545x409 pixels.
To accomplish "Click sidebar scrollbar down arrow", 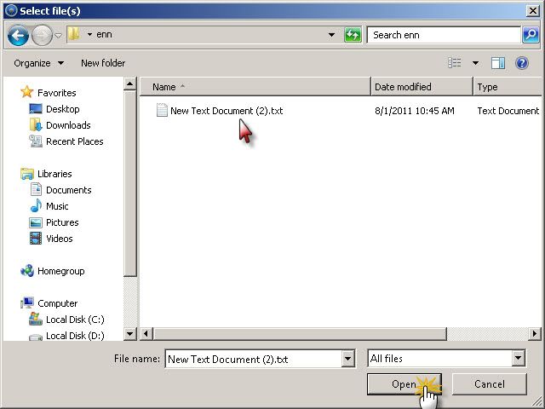I will [x=130, y=334].
